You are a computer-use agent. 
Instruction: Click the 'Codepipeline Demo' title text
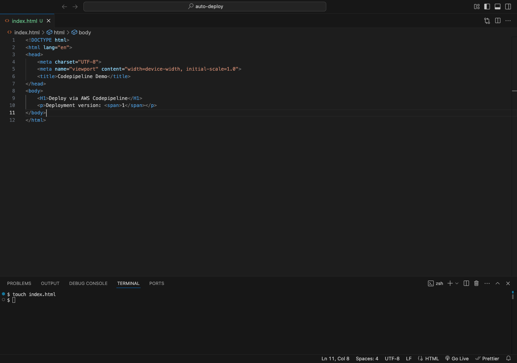(x=82, y=76)
